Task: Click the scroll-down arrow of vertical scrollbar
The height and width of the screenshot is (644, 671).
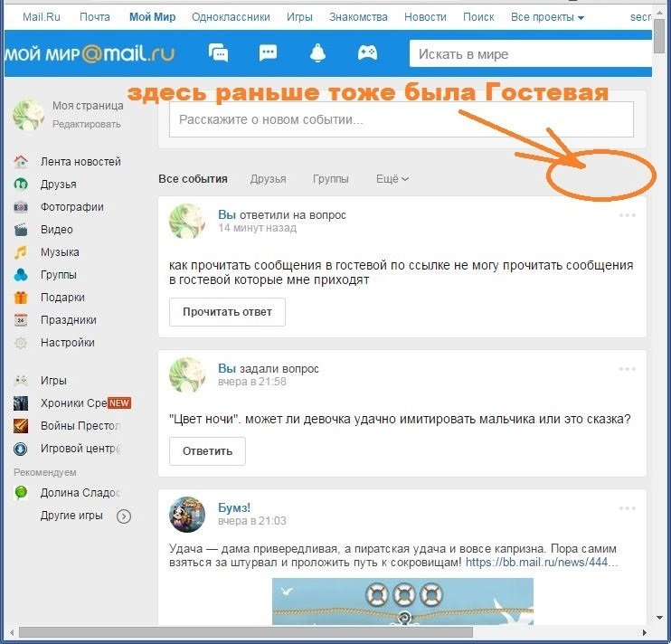Action: pyautogui.click(x=659, y=618)
